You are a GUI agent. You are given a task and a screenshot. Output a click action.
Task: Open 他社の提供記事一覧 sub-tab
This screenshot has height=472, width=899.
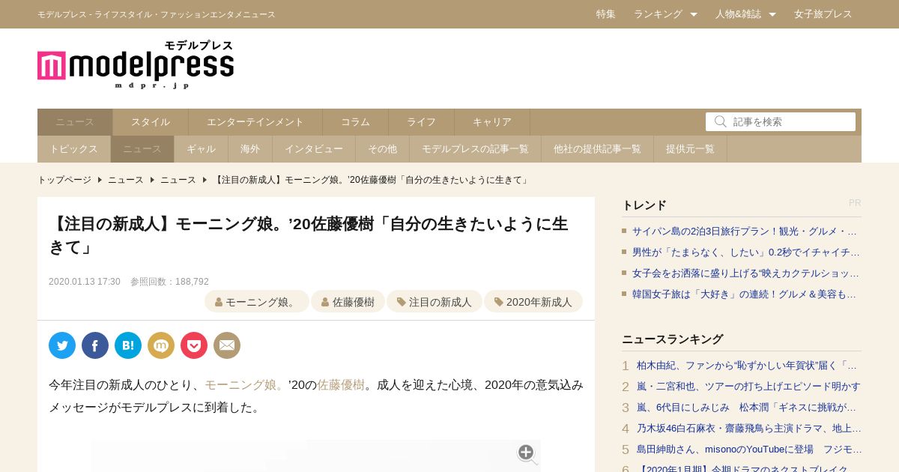click(x=597, y=149)
